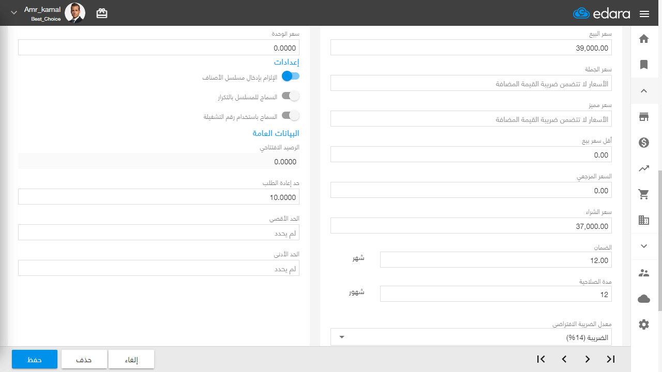The width and height of the screenshot is (662, 372).
Task: Open the bookmarks sidebar icon
Action: pos(644,65)
